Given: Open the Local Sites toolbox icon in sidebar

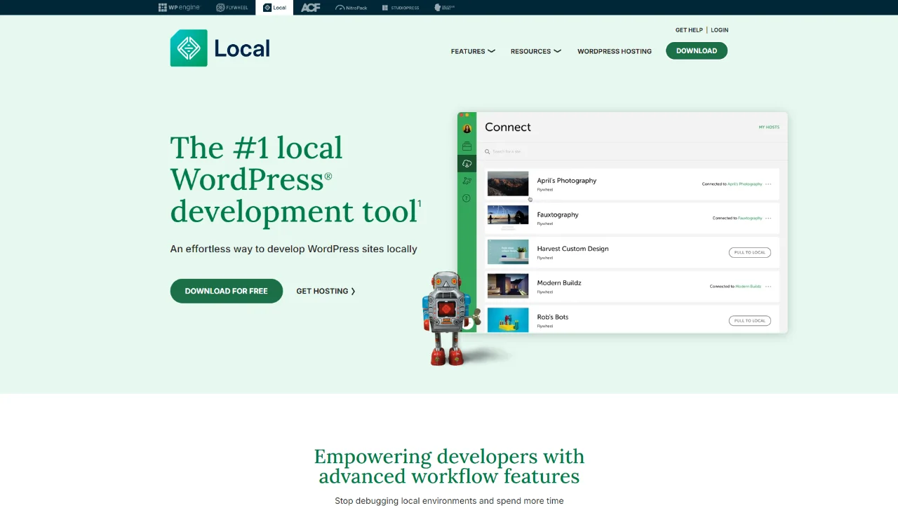Looking at the screenshot, I should [x=467, y=146].
